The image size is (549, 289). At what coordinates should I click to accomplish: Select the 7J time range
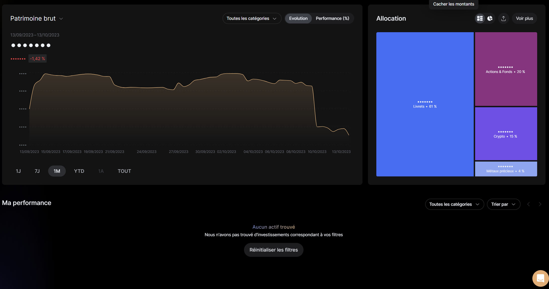point(37,171)
